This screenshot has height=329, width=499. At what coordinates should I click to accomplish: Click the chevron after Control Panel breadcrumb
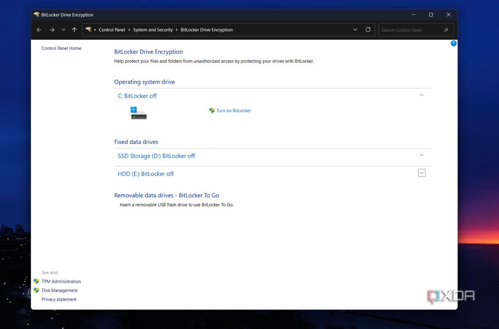click(x=129, y=30)
